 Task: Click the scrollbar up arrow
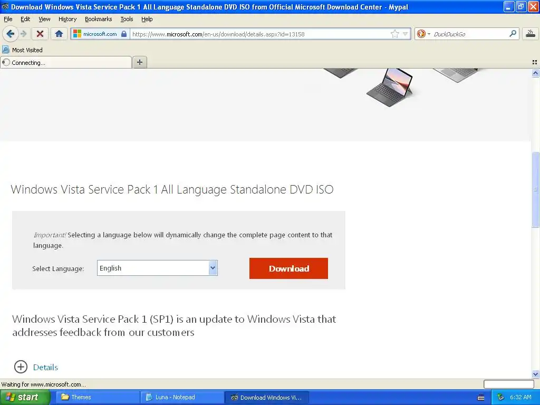pos(535,73)
